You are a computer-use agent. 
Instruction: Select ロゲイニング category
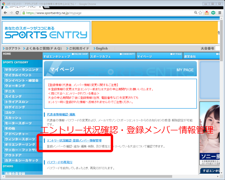point(22,107)
